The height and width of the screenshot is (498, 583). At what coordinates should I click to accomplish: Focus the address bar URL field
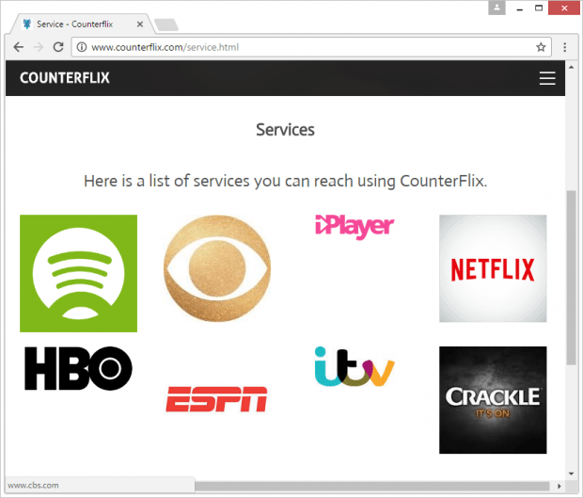pyautogui.click(x=311, y=47)
